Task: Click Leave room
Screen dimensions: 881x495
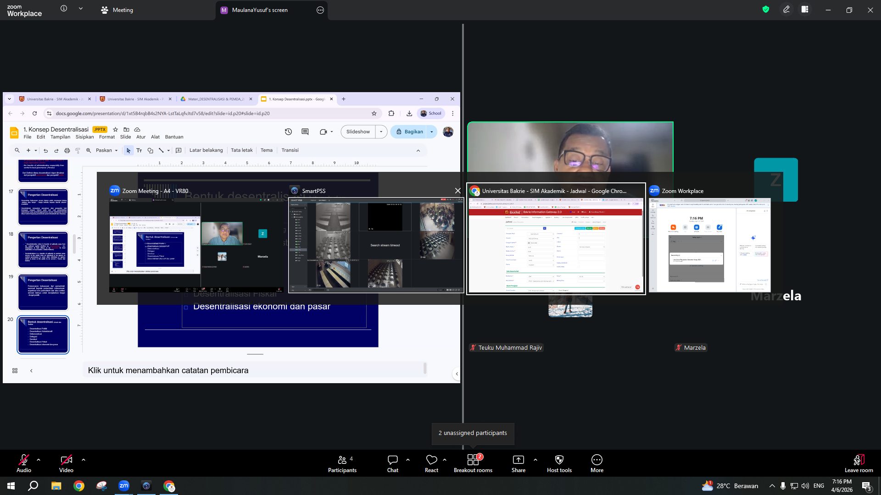Action: coord(859,463)
